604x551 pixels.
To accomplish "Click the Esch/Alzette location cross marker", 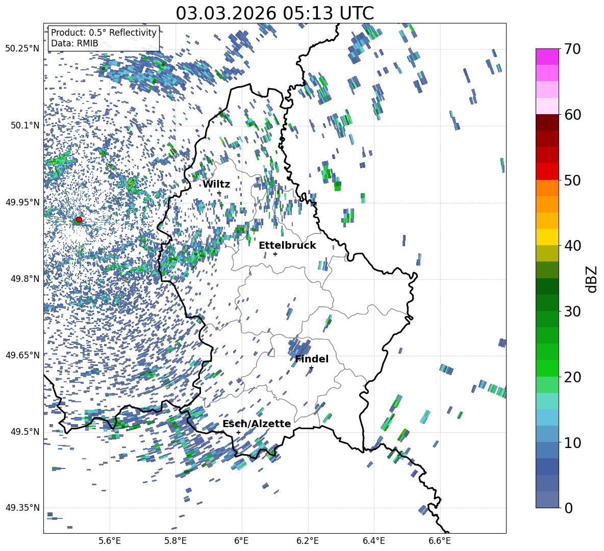I will point(238,432).
